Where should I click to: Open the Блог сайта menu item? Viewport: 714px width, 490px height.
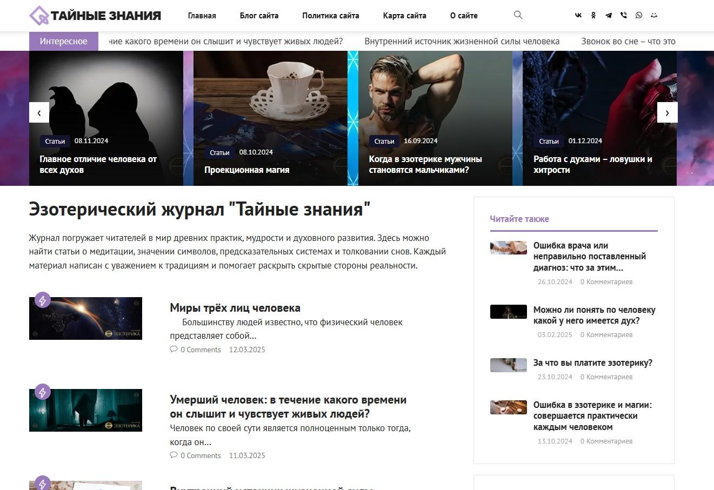(259, 16)
